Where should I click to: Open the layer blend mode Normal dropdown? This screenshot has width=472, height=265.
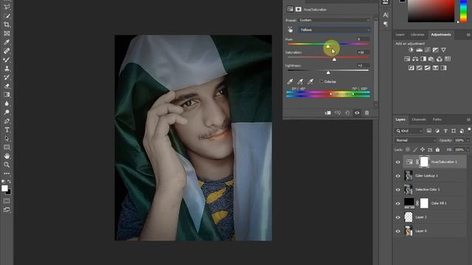coord(415,141)
